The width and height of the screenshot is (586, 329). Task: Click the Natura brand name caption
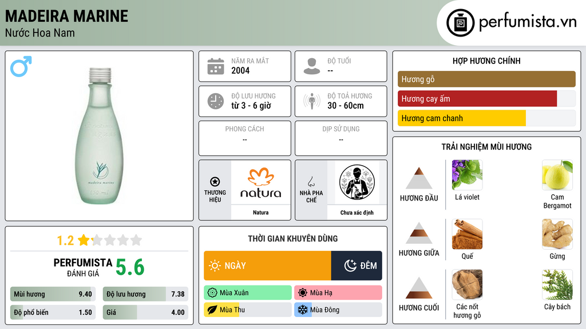pyautogui.click(x=260, y=212)
